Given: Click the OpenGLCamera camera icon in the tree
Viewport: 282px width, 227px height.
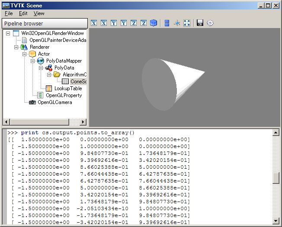Looking at the screenshot, I should [x=32, y=102].
